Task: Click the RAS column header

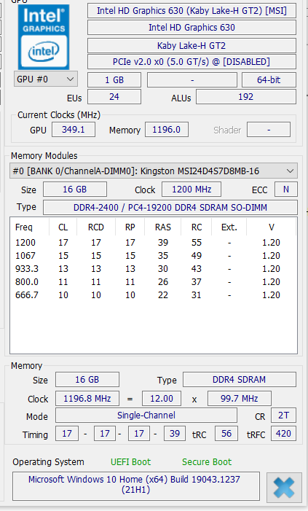Action: (x=163, y=227)
